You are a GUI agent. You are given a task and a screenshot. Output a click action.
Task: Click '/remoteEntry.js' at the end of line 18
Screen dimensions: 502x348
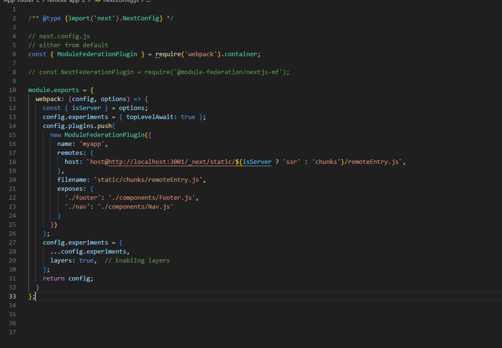372,162
